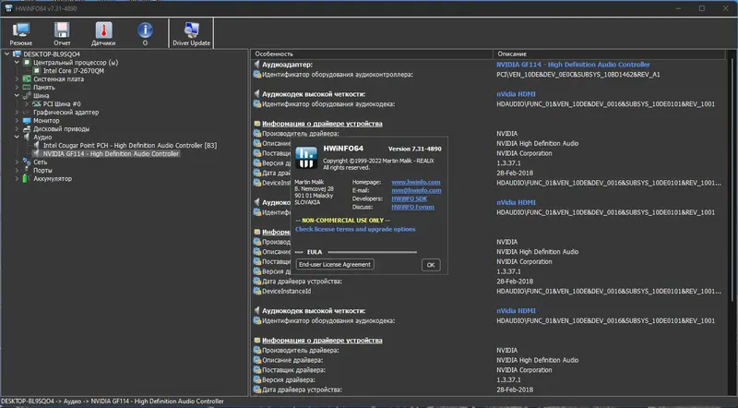Select the DESKTOP-BL9SQO4 computer icon in the tree
The image size is (738, 408).
pyautogui.click(x=18, y=54)
